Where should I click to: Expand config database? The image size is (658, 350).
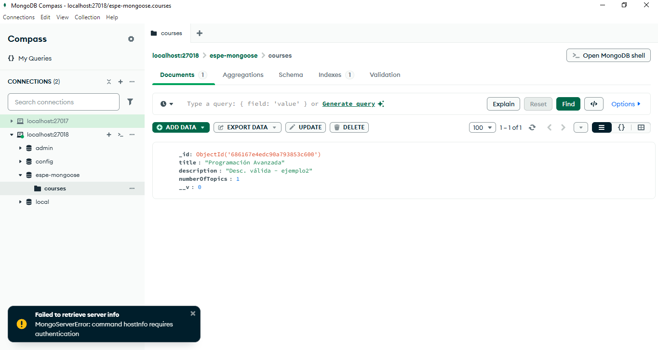coord(20,162)
